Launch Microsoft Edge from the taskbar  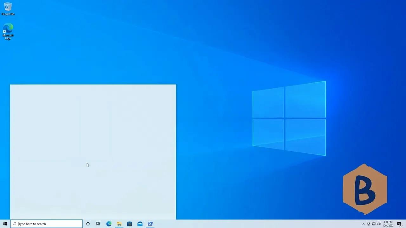pos(108,224)
